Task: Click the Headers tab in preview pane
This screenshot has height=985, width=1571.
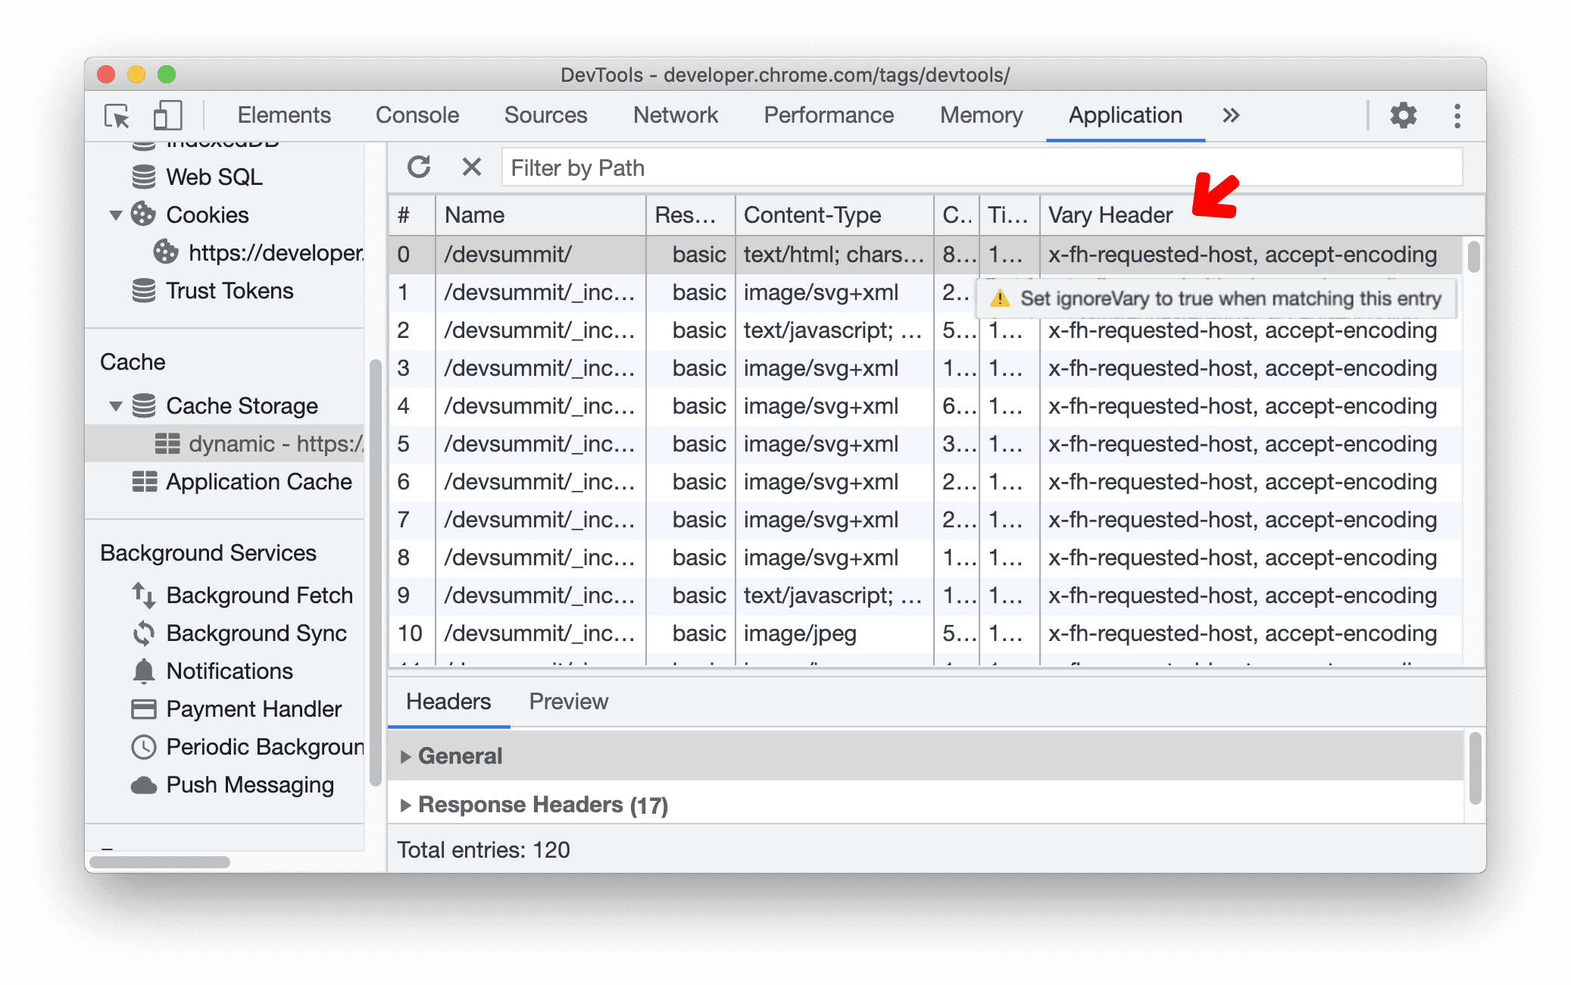Action: click(x=448, y=702)
